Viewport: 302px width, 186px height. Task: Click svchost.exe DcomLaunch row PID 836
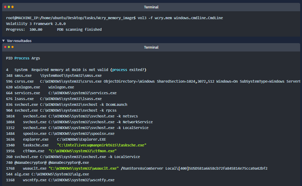pos(67,104)
